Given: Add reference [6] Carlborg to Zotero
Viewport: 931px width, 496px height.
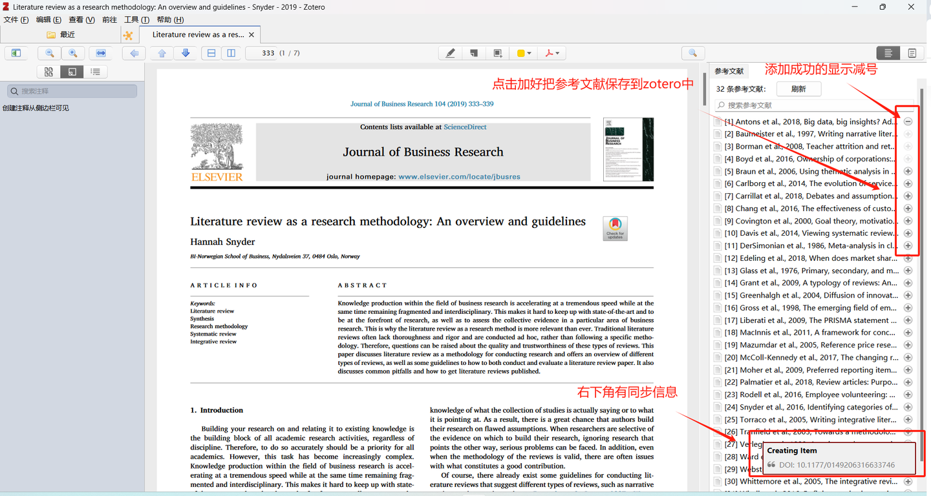Looking at the screenshot, I should point(908,183).
